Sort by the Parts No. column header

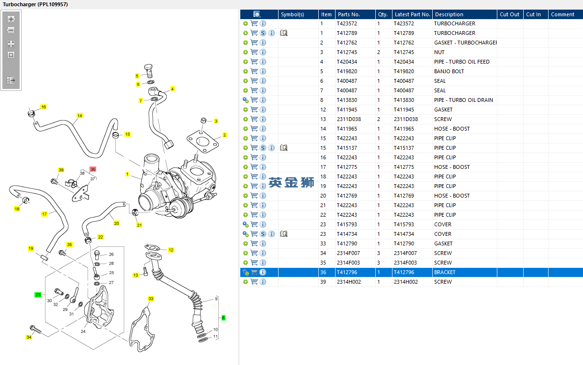tap(355, 14)
